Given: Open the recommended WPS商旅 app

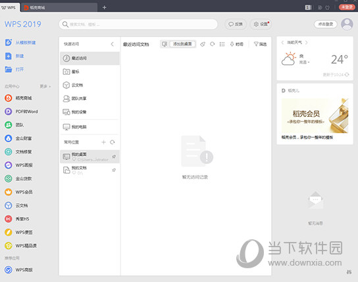Looking at the screenshot, I should 18,270.
